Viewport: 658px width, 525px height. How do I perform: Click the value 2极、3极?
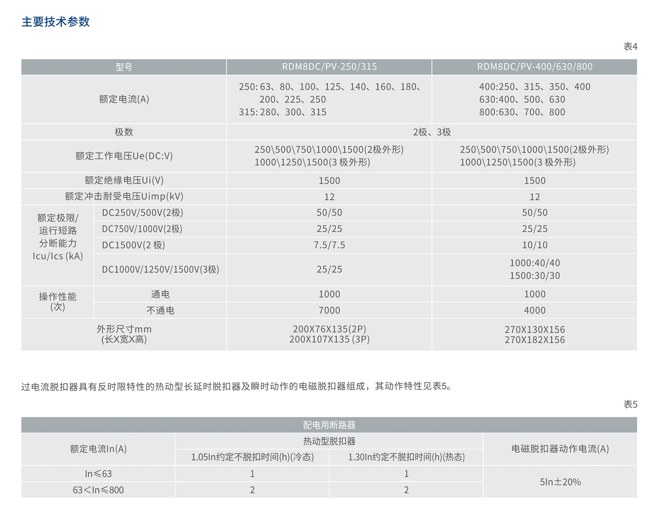(432, 132)
